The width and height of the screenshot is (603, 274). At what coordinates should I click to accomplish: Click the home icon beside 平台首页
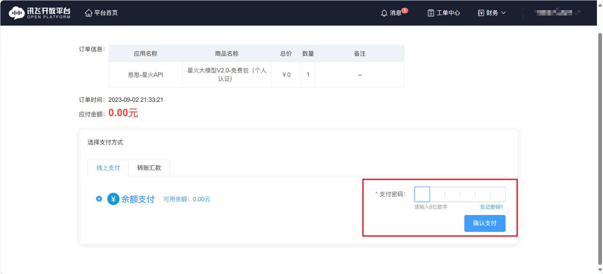[x=89, y=13]
